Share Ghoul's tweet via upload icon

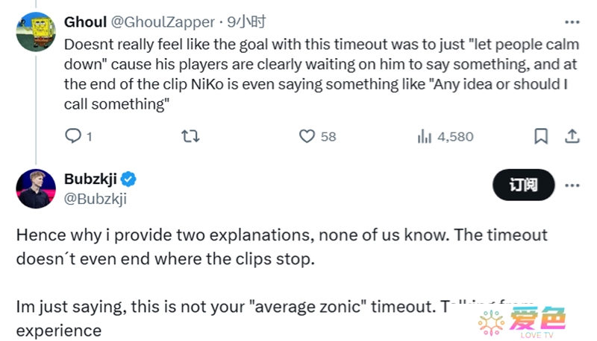tap(572, 136)
